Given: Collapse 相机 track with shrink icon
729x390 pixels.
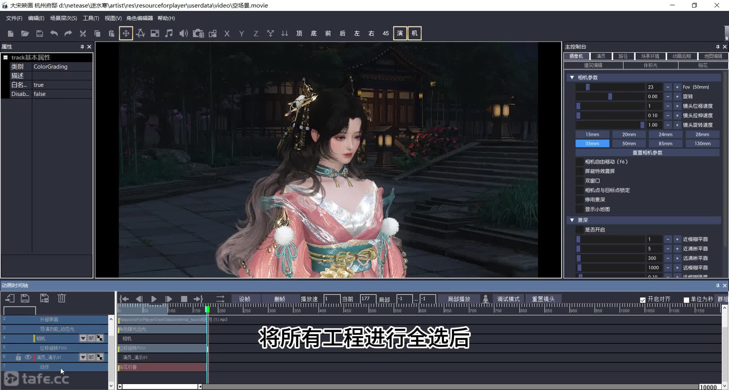Looking at the screenshot, I should coord(100,338).
